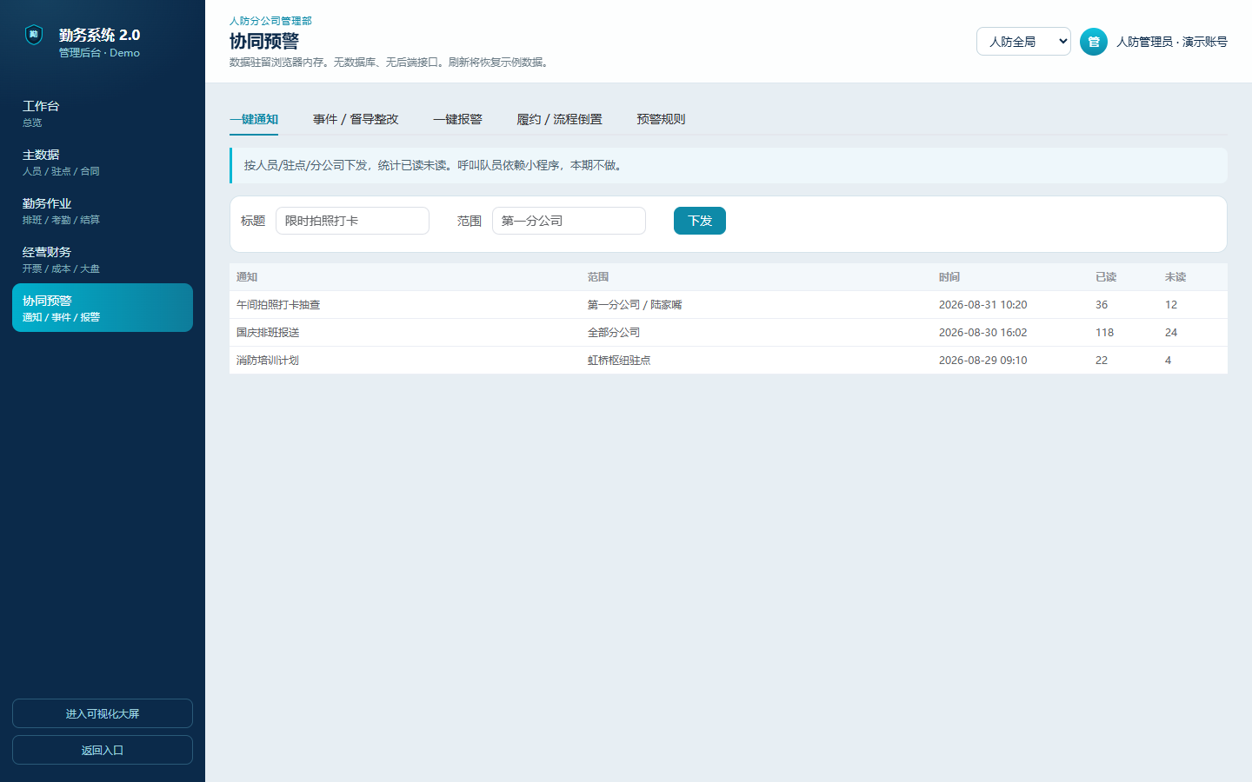Click the 勤务系统 shield logo icon
This screenshot has height=782, width=1252.
[34, 35]
